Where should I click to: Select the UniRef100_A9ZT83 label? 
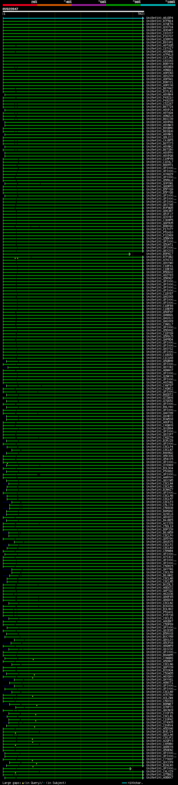tap(160, 275)
